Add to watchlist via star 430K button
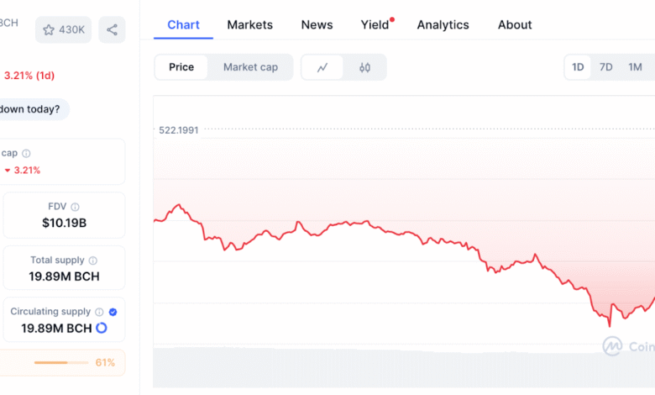The height and width of the screenshot is (395, 655). coord(64,29)
